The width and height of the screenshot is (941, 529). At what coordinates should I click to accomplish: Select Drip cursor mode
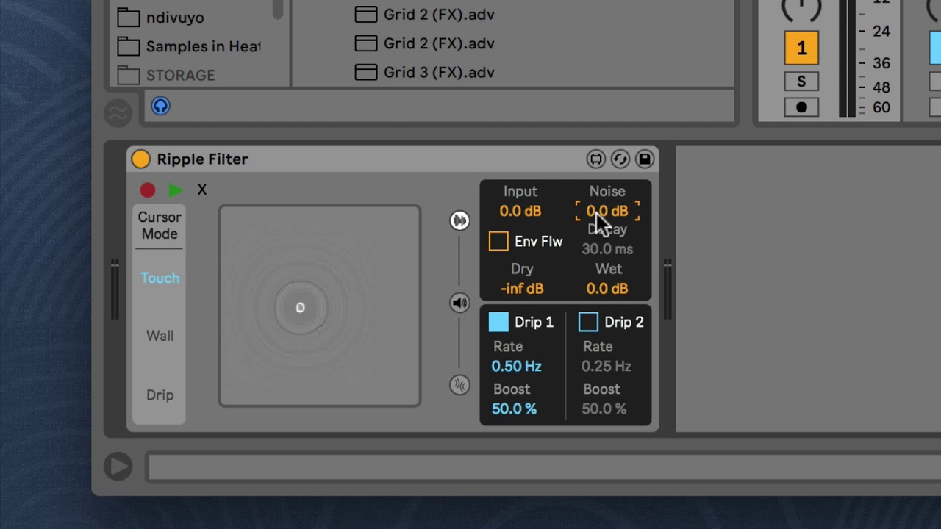point(160,395)
